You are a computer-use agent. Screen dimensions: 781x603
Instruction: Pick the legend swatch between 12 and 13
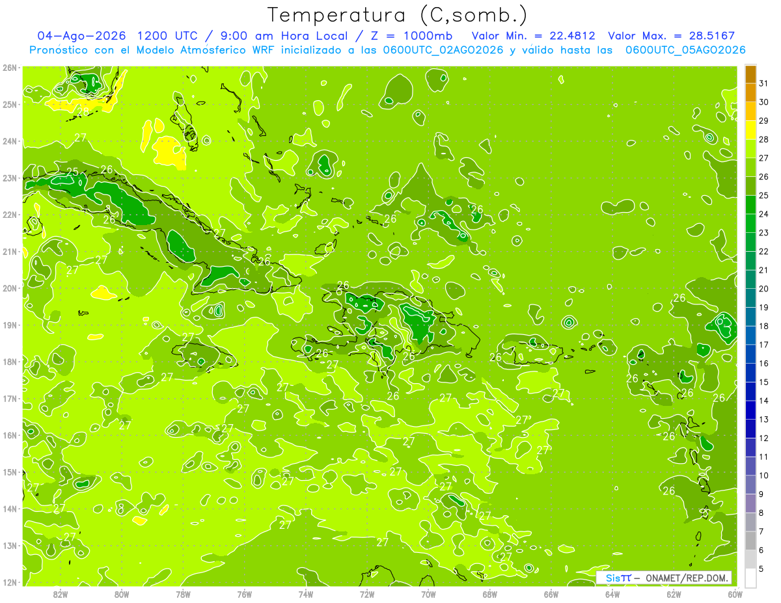click(x=750, y=429)
